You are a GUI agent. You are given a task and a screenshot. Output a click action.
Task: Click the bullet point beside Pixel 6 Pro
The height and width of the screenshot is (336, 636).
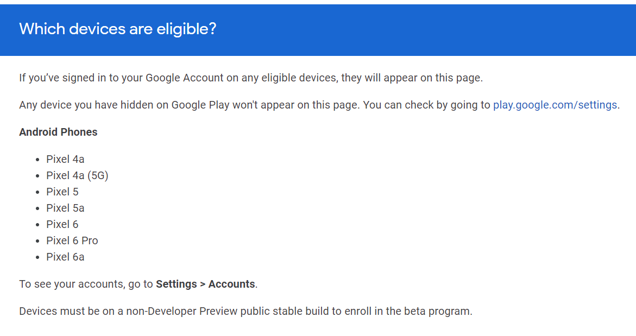click(x=37, y=241)
